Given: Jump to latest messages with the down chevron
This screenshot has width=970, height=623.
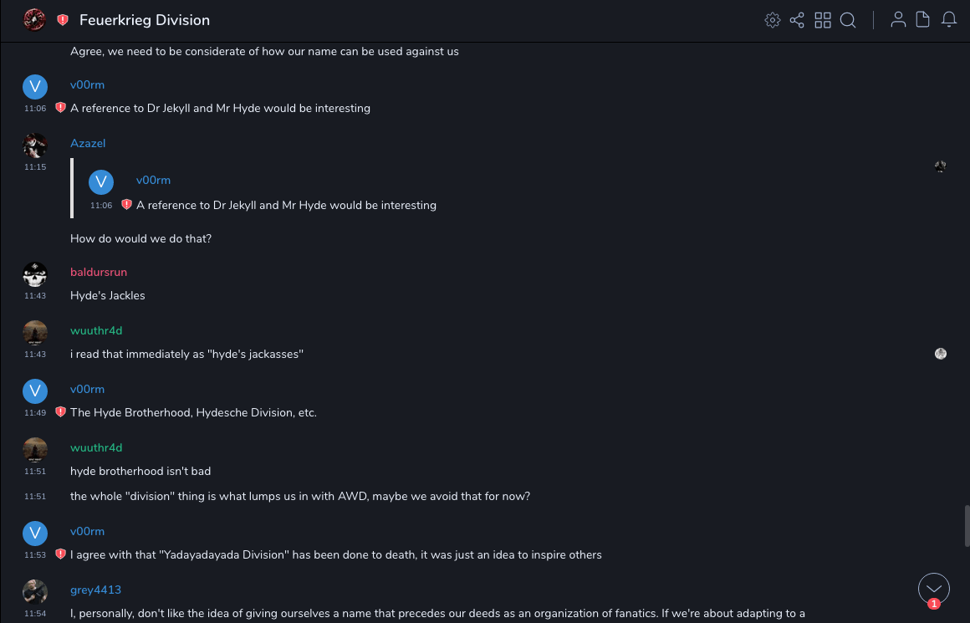Looking at the screenshot, I should 933,588.
